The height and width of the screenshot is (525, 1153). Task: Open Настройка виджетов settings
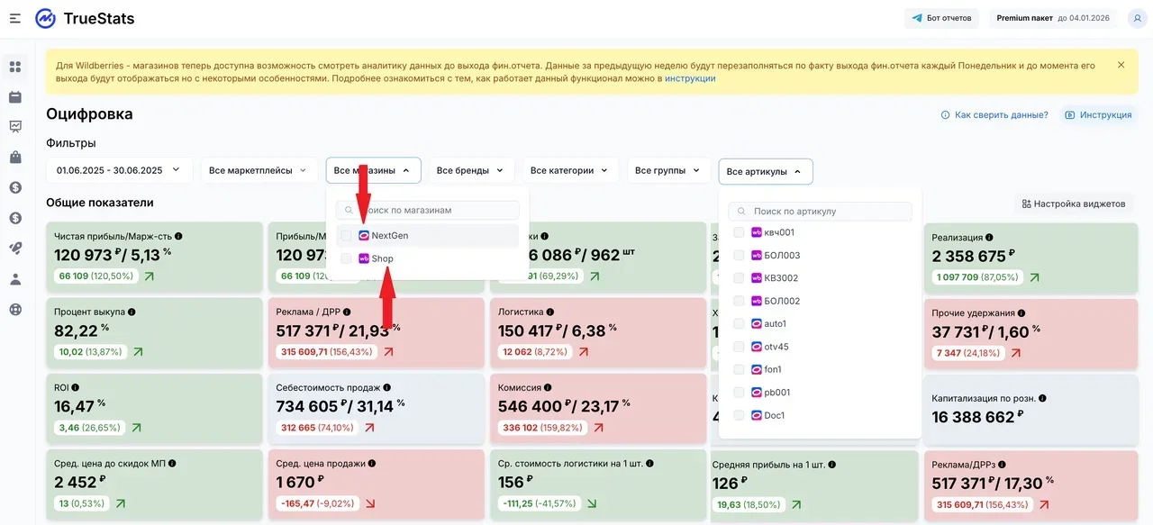(x=1073, y=204)
